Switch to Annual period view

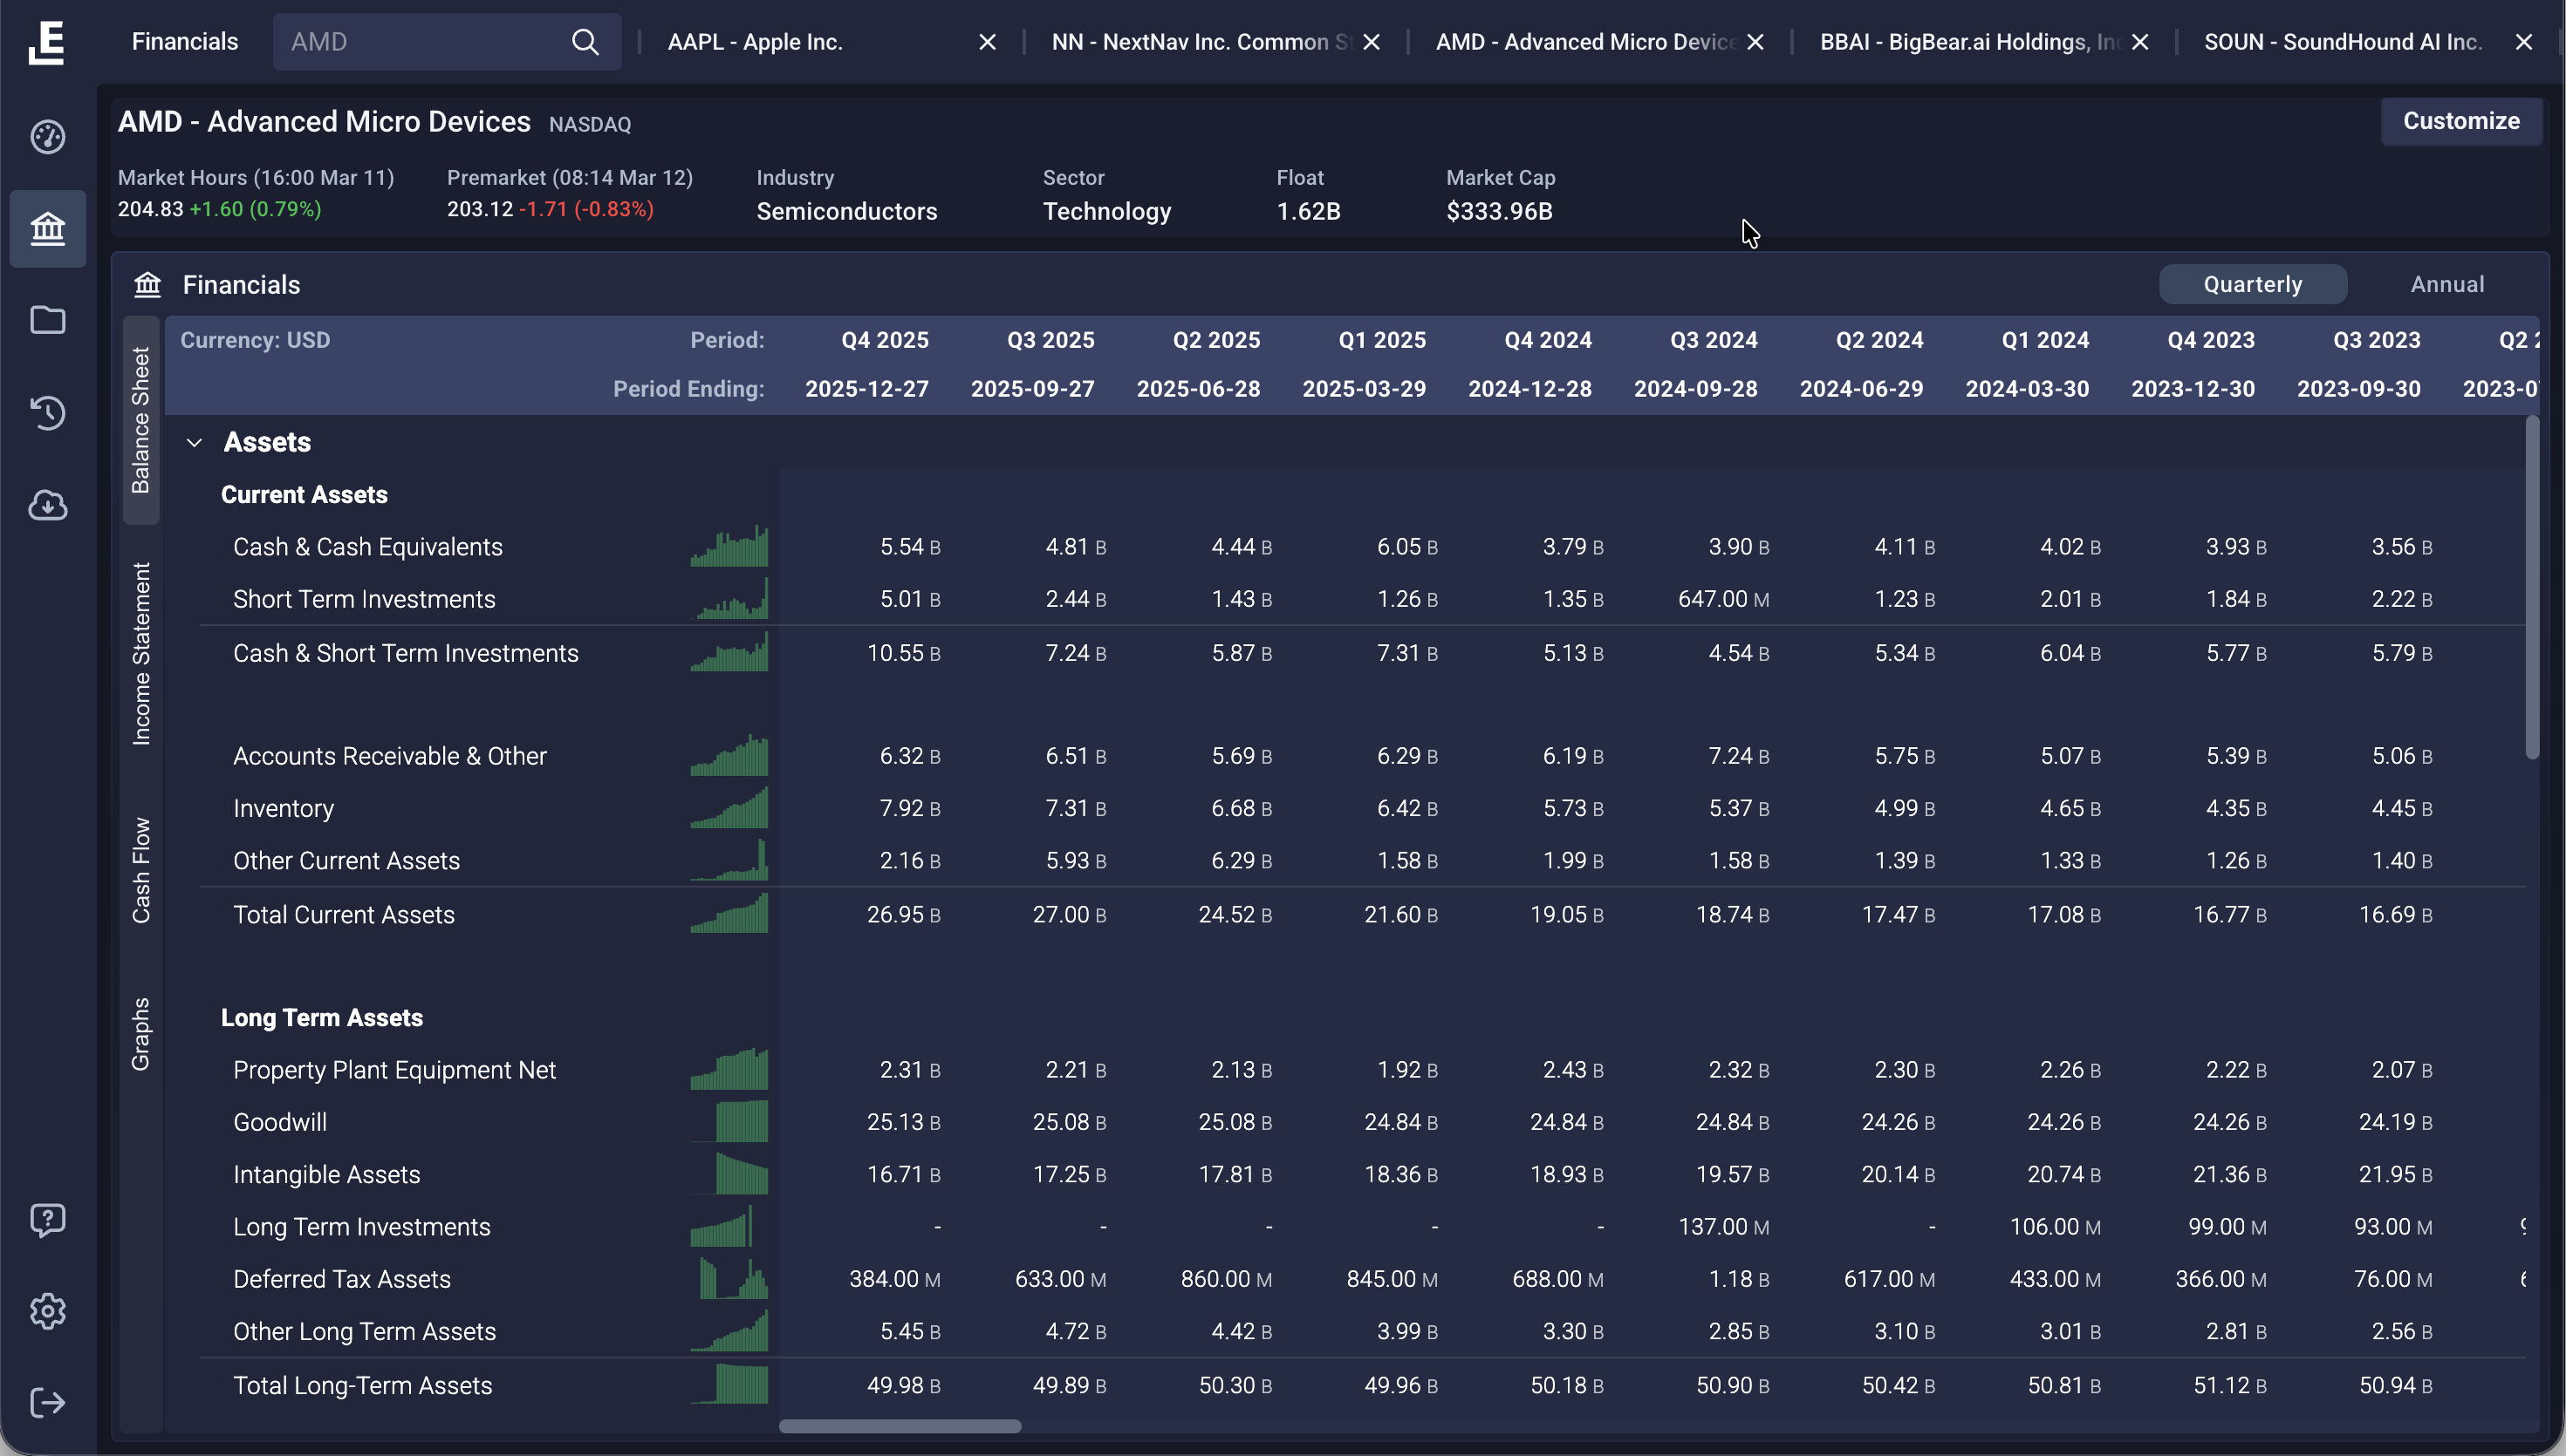tap(2446, 285)
